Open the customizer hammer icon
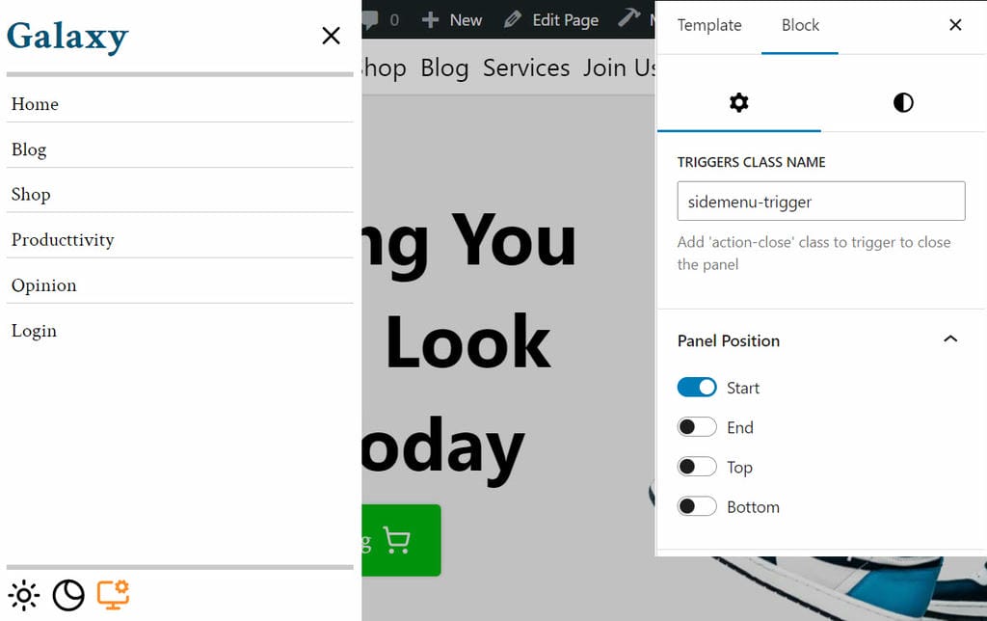Screen dimensions: 987x621 pos(630,17)
